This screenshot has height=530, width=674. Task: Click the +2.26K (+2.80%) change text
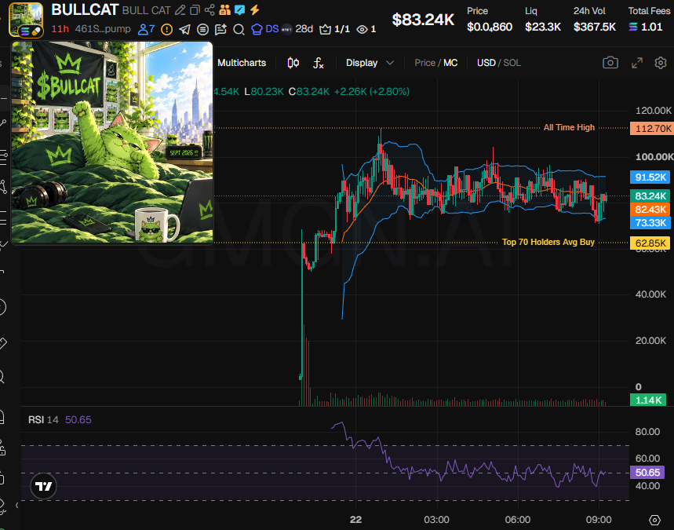click(x=371, y=92)
